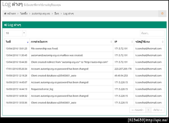Select the date 19/09/2015 12:18:28
Image resolution: width=169 pixels, height=123 pixels.
pyautogui.click(x=17, y=75)
